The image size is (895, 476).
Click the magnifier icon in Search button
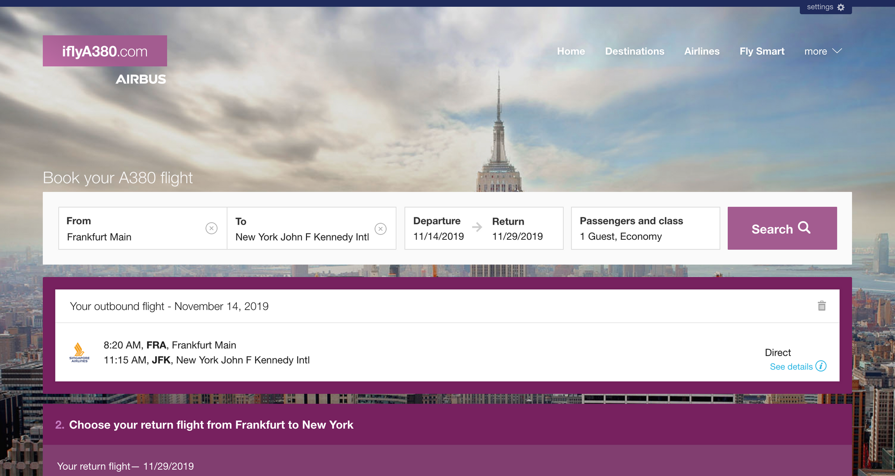804,228
